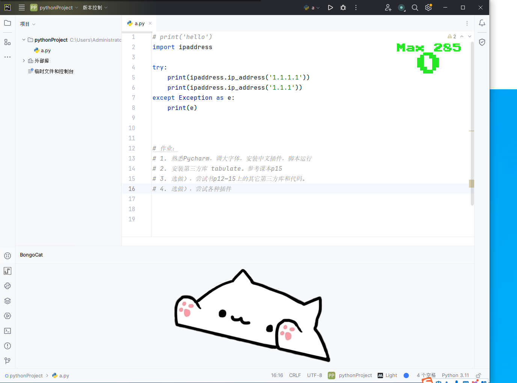Click Python 3.11 interpreter in status bar
The height and width of the screenshot is (383, 517).
tap(455, 375)
